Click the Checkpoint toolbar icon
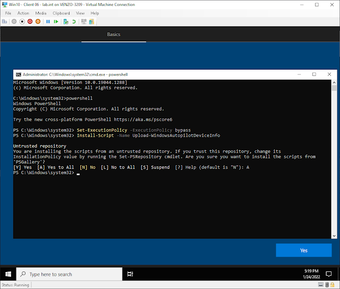Viewport: 340px width, 289px height. [66, 21]
